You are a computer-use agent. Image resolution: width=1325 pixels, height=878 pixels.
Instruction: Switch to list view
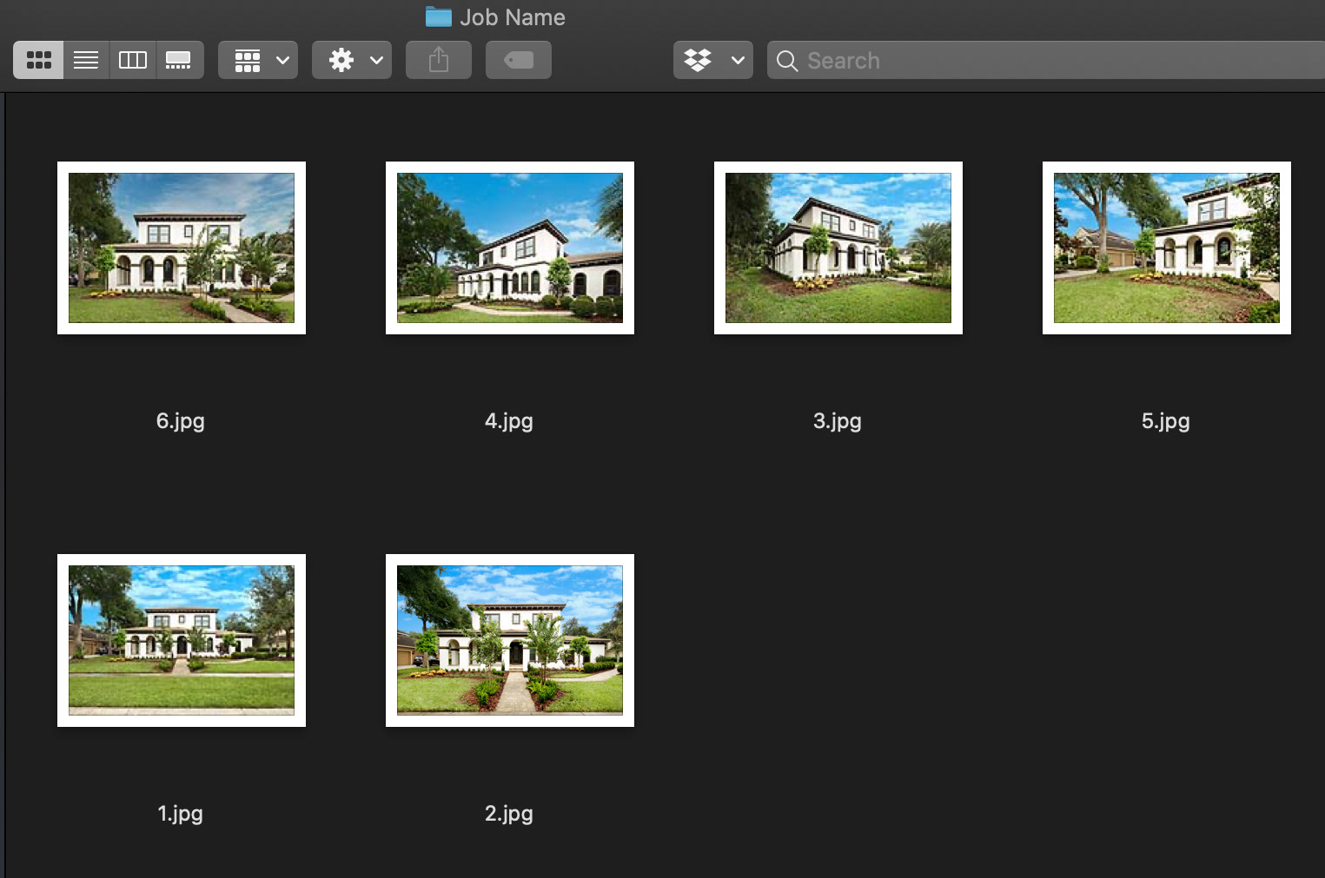[x=86, y=60]
